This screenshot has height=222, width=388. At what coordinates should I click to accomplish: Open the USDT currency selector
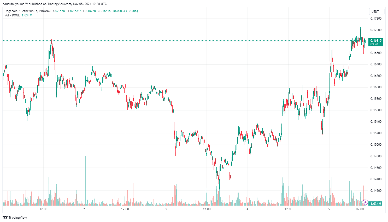tap(377, 11)
